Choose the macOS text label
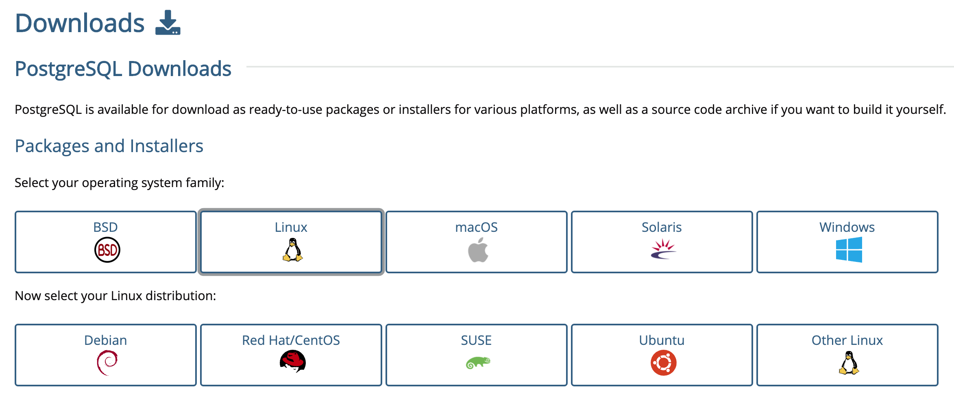 coord(476,227)
